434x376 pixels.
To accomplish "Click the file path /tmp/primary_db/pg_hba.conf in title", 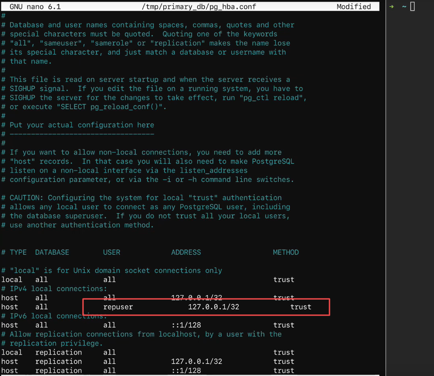I will click(199, 7).
